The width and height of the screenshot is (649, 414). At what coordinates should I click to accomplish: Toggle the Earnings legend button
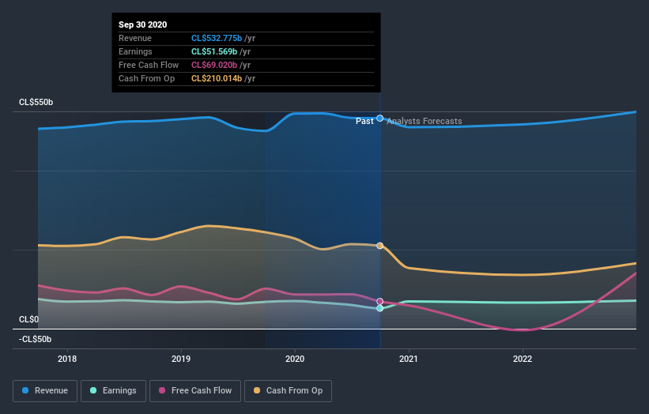(113, 391)
